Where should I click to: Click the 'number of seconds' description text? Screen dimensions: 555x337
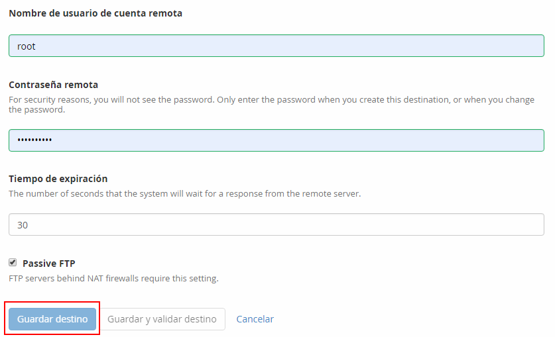point(184,194)
